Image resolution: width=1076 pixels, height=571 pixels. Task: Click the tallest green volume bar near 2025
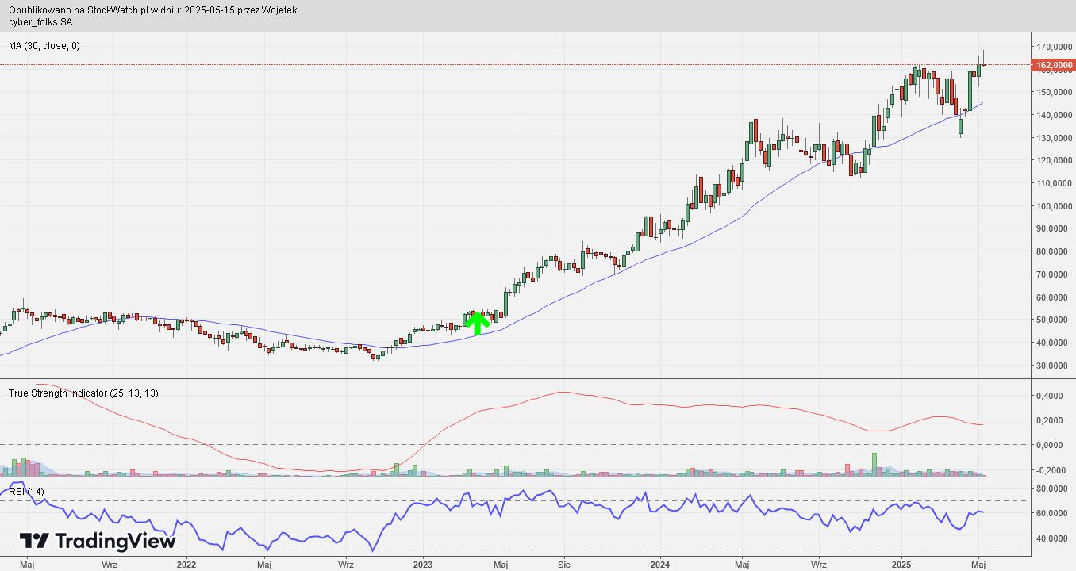[874, 464]
